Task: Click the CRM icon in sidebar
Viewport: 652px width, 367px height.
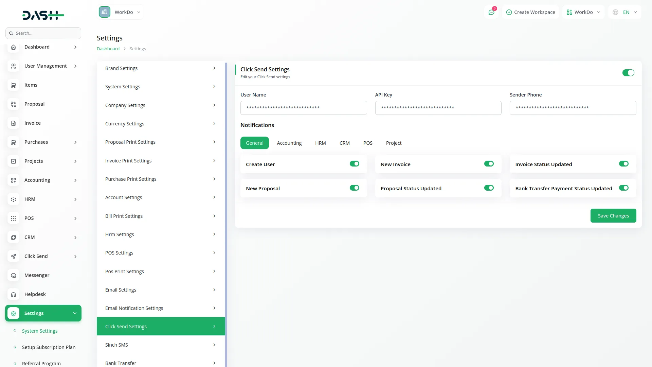Action: pyautogui.click(x=13, y=237)
